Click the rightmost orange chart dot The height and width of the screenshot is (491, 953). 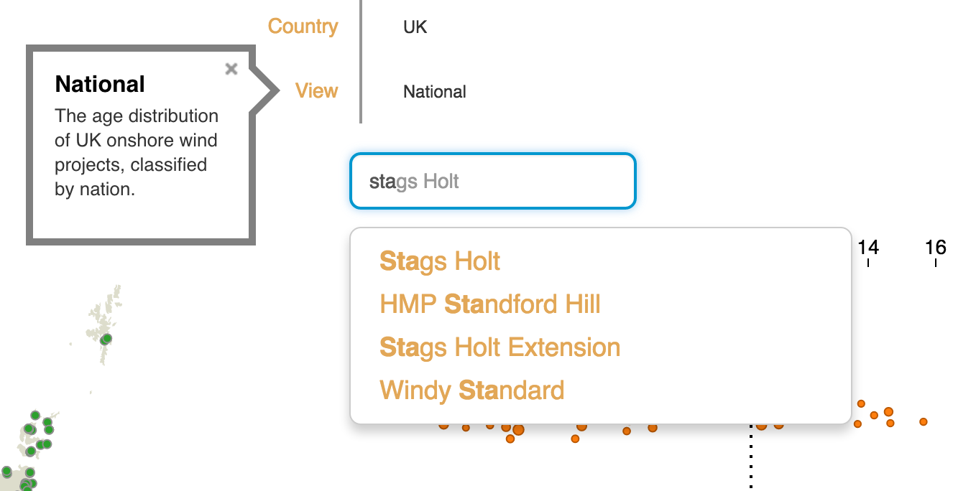[923, 421]
